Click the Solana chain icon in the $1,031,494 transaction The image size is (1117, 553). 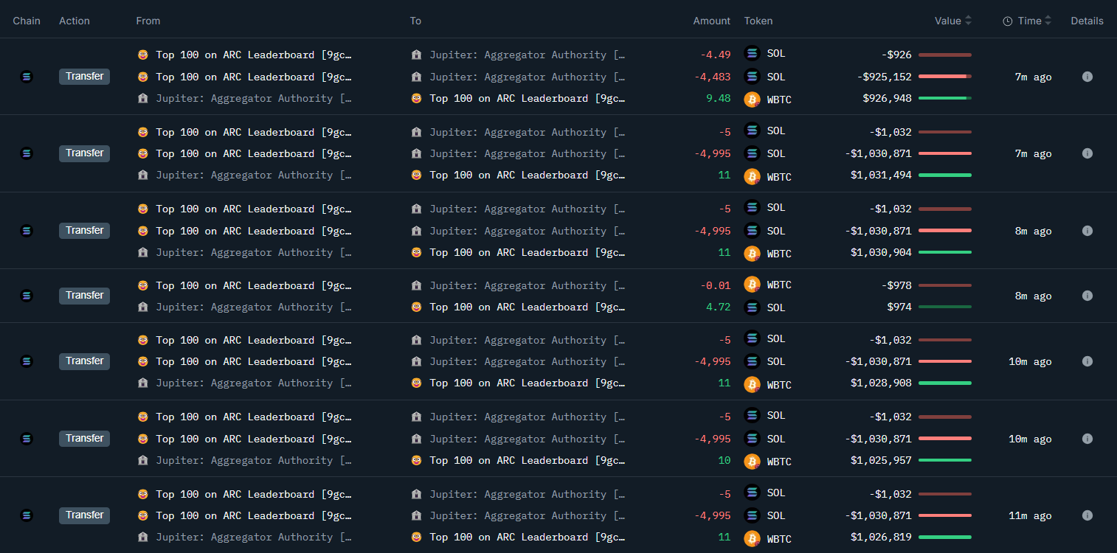click(27, 153)
